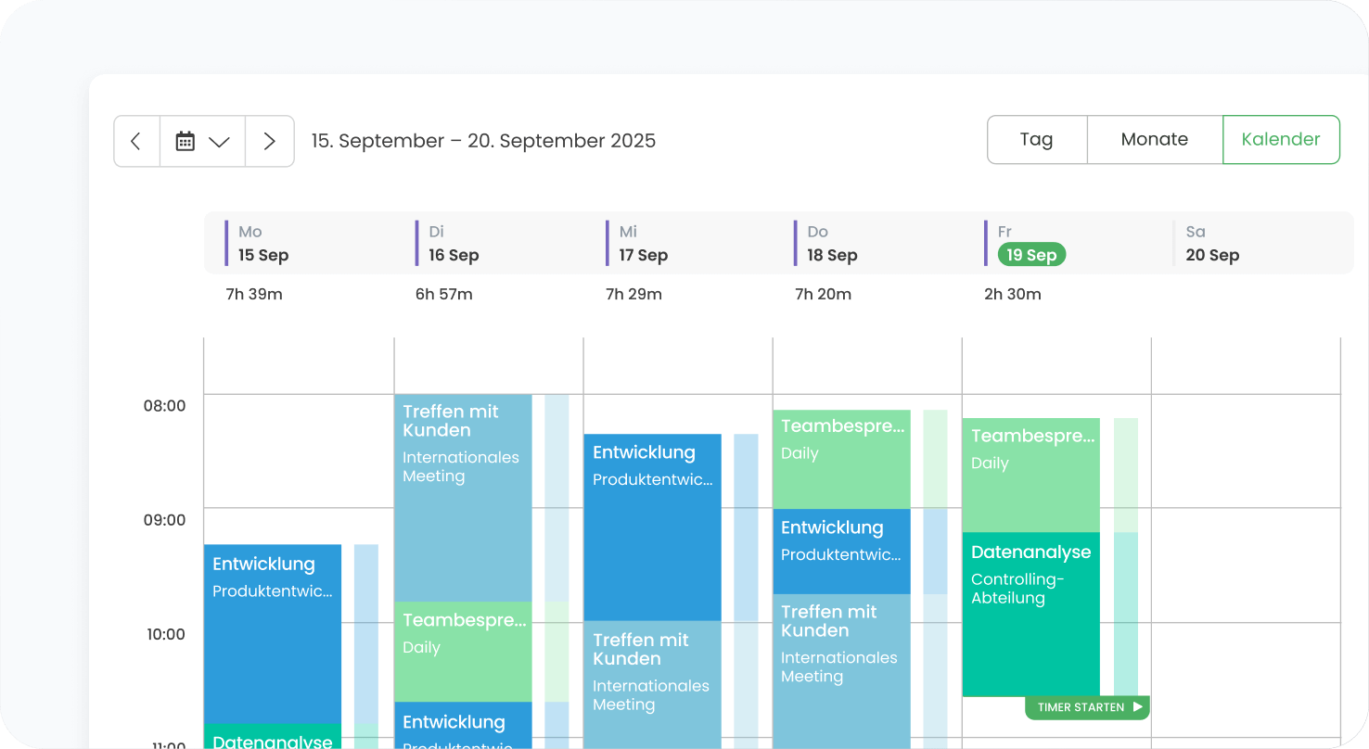Open Thursday's Teambesprechung Daily entry

tap(841, 459)
